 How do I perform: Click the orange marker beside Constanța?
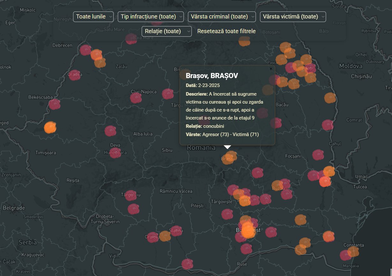[x=353, y=252]
